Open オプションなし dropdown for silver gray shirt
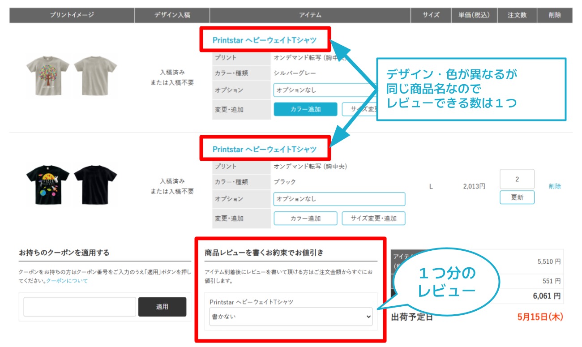Screen dimensions: 582x347 click(x=325, y=90)
